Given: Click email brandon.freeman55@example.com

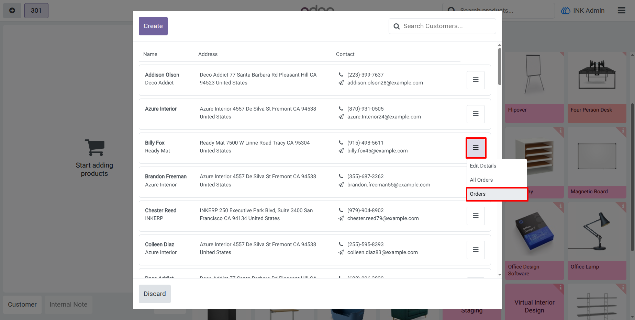Looking at the screenshot, I should [x=389, y=185].
